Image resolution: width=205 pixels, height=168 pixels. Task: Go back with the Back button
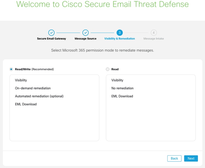[174, 159]
